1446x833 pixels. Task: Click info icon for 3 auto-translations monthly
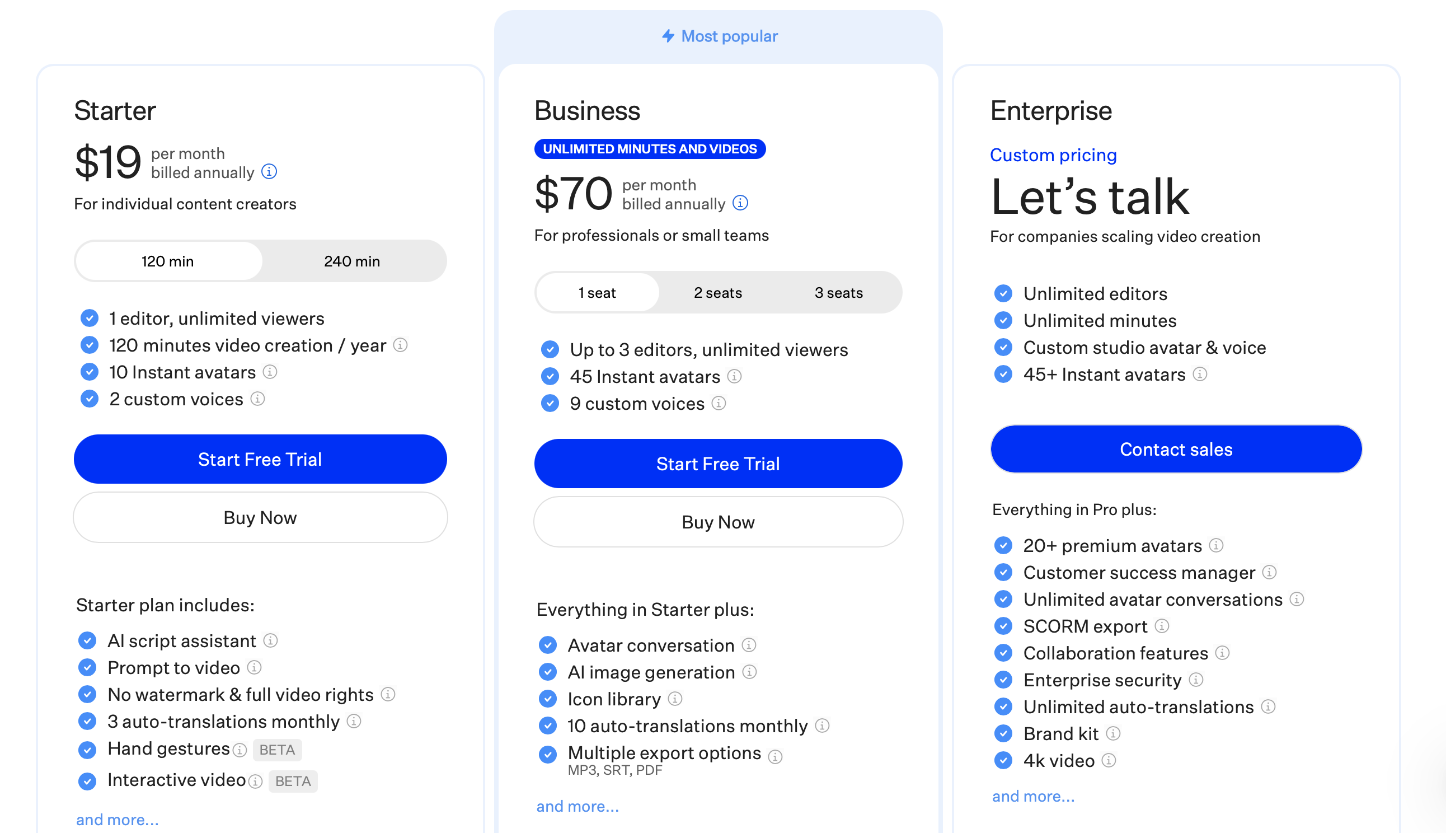click(x=354, y=722)
